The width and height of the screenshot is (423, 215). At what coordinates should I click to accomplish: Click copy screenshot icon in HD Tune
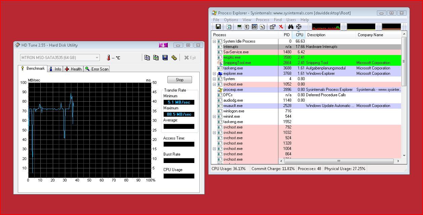tap(156, 58)
